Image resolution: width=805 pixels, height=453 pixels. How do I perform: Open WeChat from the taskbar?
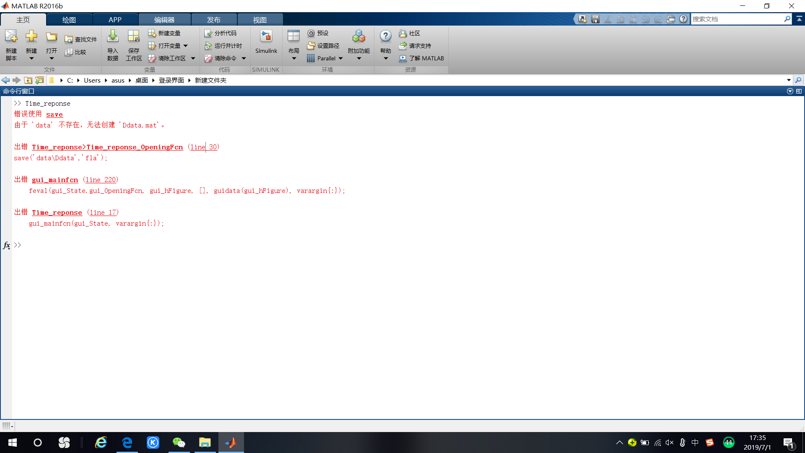179,443
